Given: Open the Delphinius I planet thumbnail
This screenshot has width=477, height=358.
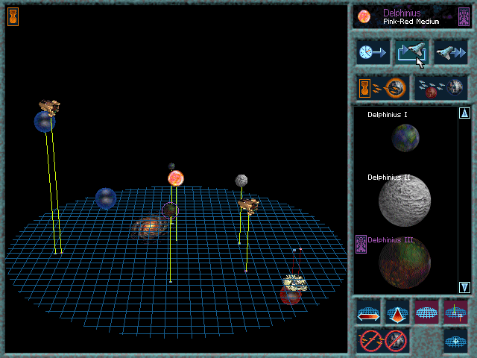Looking at the screenshot, I should coord(405,137).
